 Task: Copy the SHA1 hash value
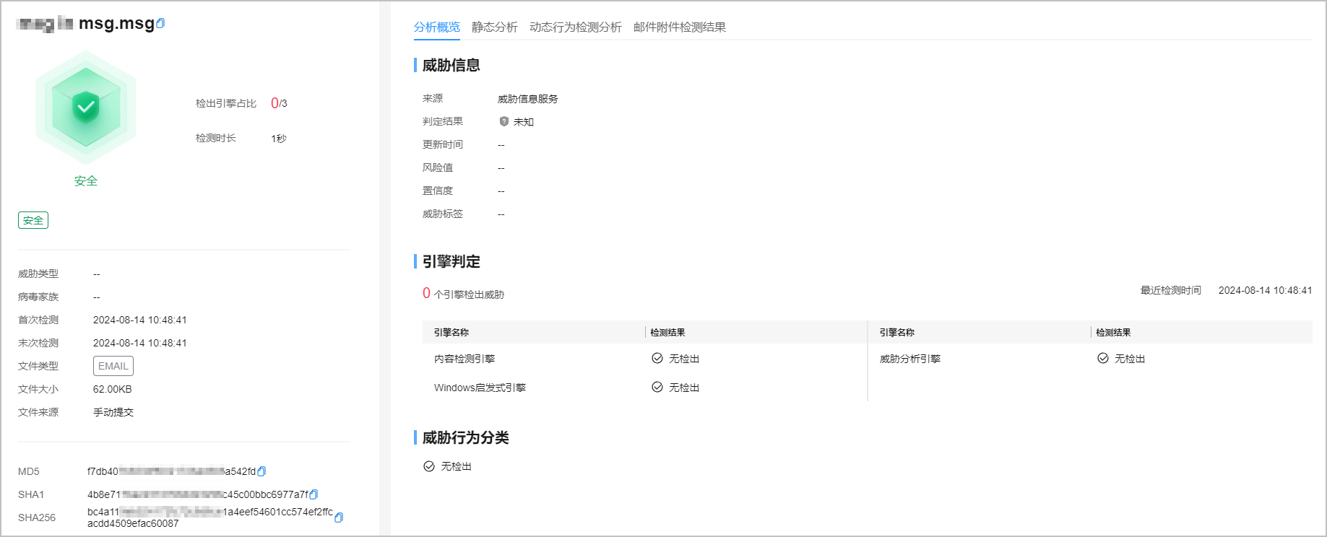pos(314,494)
